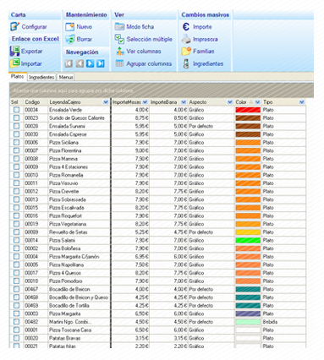
Task: Click the Impresora printer icon
Action: tap(186, 39)
